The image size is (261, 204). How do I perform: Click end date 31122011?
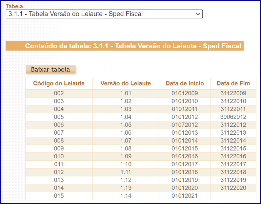[x=233, y=109]
